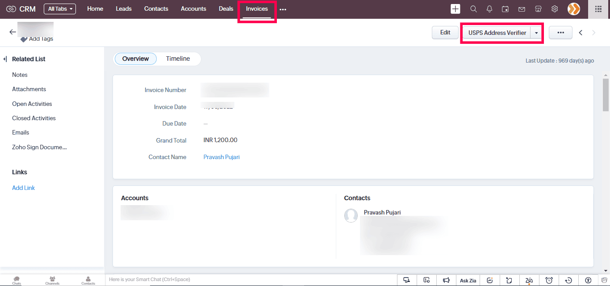Viewport: 610px width, 286px height.
Task: Open the marketplace store icon
Action: [538, 9]
